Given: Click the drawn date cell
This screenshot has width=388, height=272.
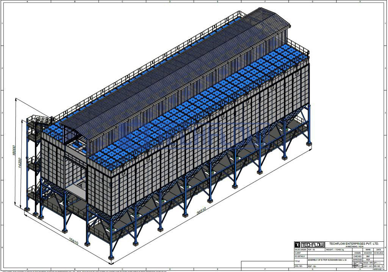Looking at the screenshot, I should 379,253.
